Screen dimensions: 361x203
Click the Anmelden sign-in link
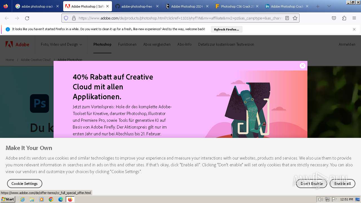[347, 44]
